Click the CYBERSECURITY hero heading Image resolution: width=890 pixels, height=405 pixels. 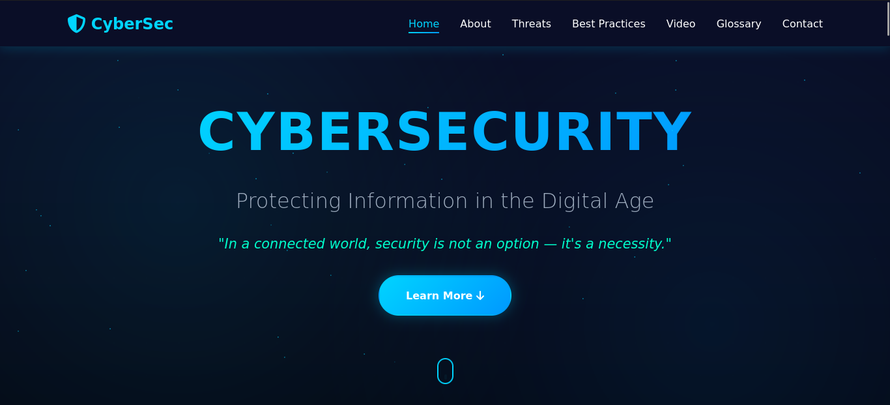pos(445,132)
